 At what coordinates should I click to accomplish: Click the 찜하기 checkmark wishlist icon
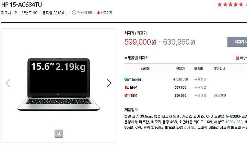click(x=74, y=12)
